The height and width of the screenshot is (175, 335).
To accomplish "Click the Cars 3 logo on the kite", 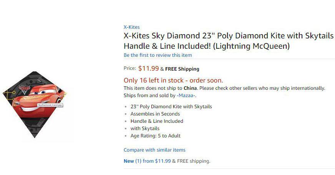I will (x=24, y=89).
